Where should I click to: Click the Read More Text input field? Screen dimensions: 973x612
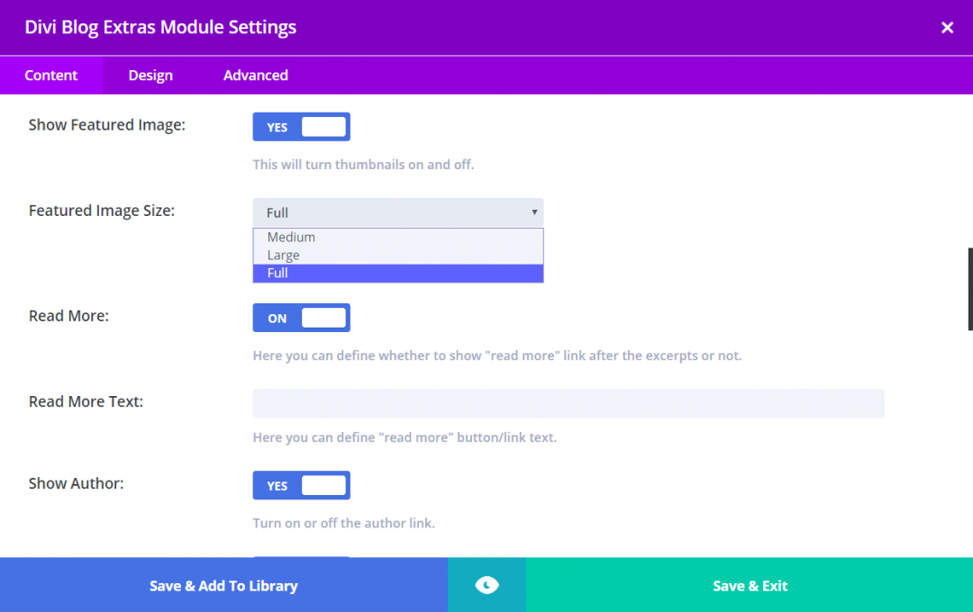click(x=568, y=403)
